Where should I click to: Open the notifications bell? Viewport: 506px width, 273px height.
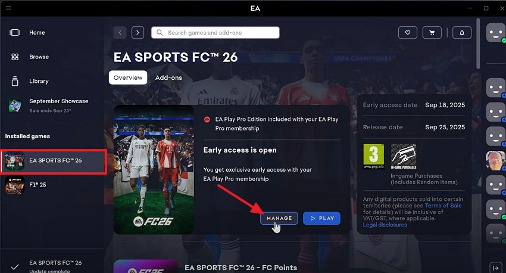462,33
